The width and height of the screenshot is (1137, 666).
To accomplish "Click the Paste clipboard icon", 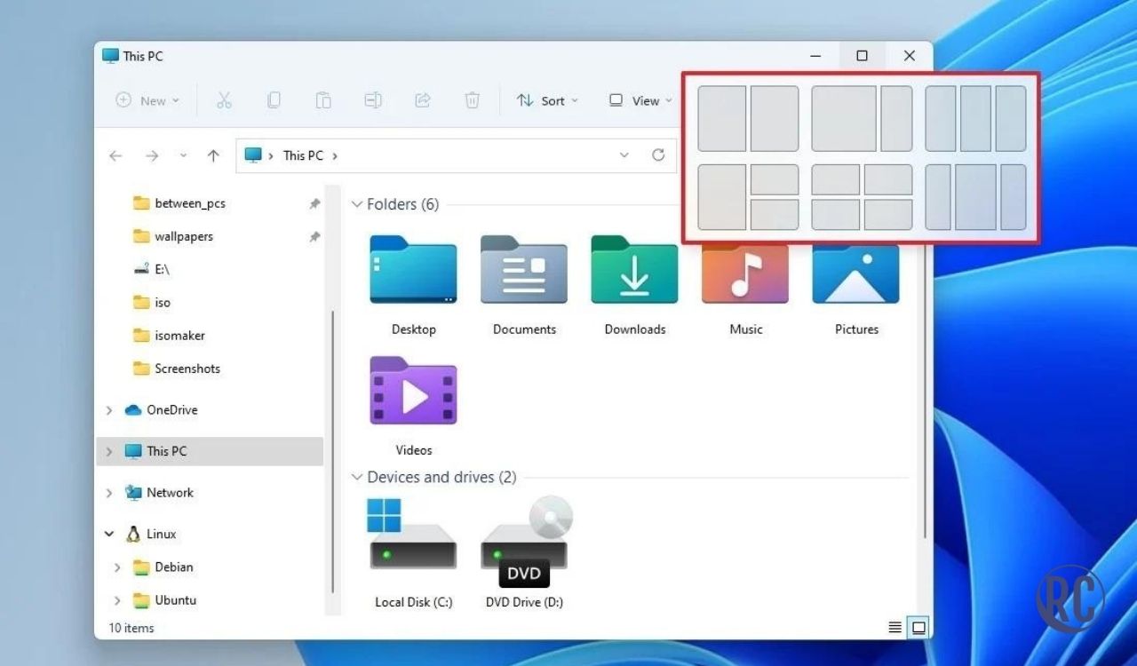I will click(x=323, y=100).
